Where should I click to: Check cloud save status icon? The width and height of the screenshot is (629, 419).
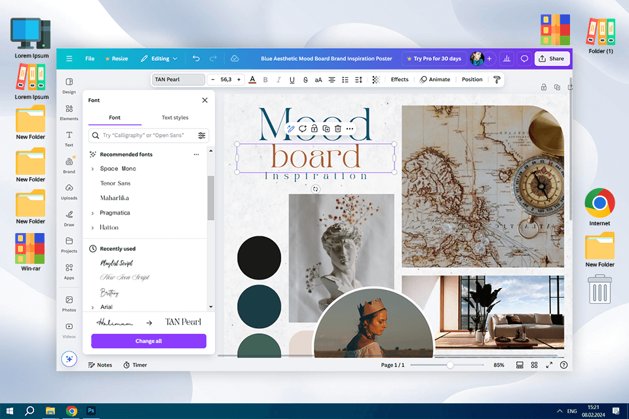pos(235,58)
